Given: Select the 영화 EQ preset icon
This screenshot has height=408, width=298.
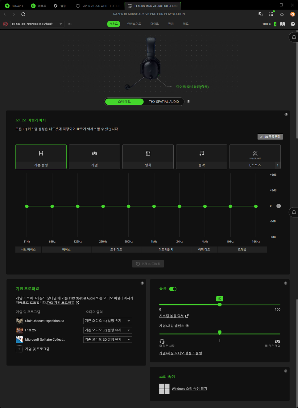Looking at the screenshot, I should [148, 154].
